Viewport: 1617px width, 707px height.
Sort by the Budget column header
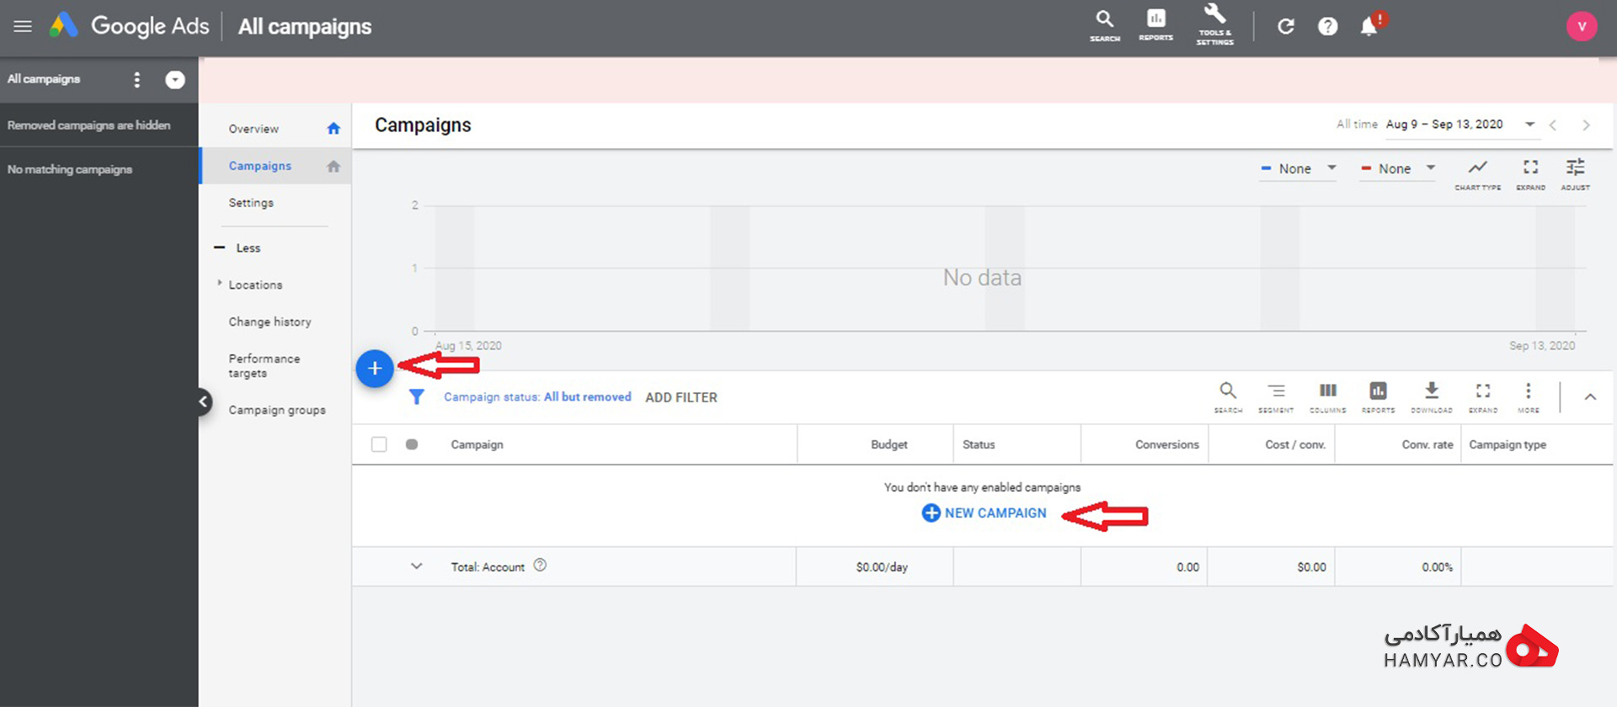889,444
